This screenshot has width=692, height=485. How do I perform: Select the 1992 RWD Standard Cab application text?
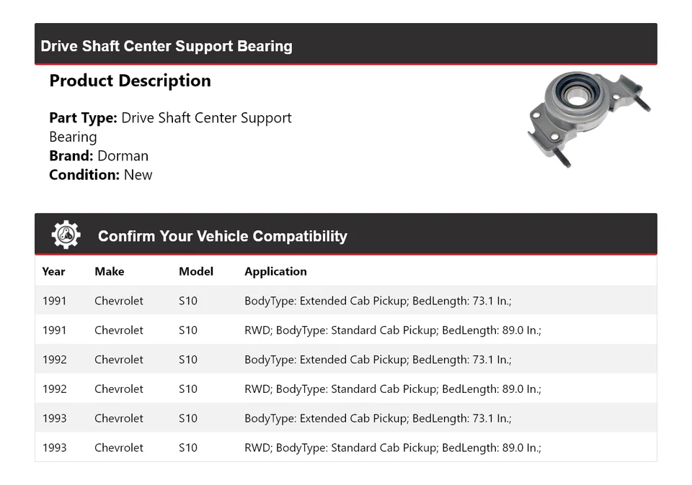coord(392,389)
